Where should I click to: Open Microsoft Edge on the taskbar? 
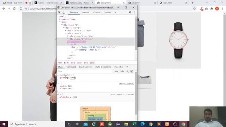[x=143, y=124]
